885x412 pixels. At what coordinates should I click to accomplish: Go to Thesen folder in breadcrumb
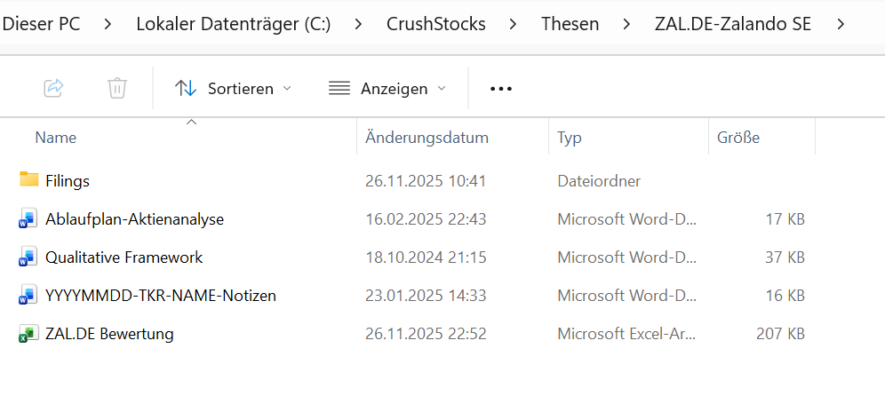click(x=570, y=24)
